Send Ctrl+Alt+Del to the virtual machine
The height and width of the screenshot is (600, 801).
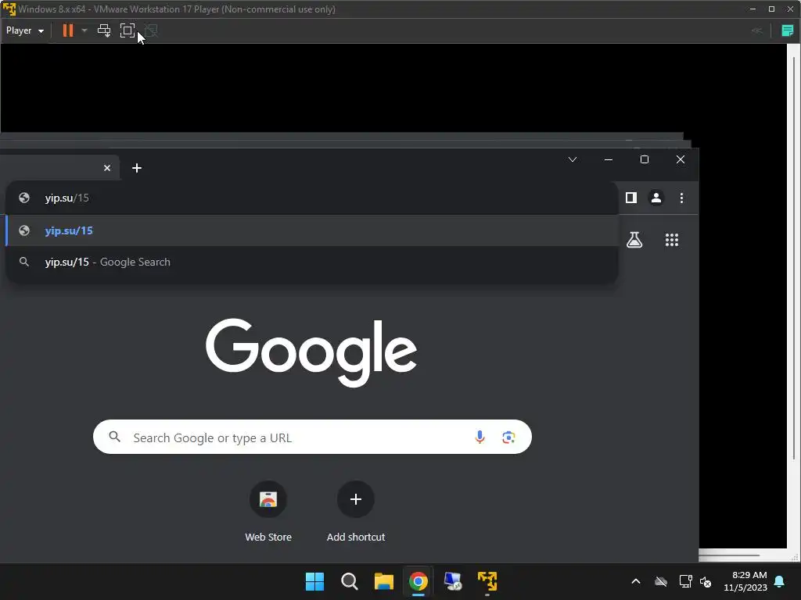point(104,30)
